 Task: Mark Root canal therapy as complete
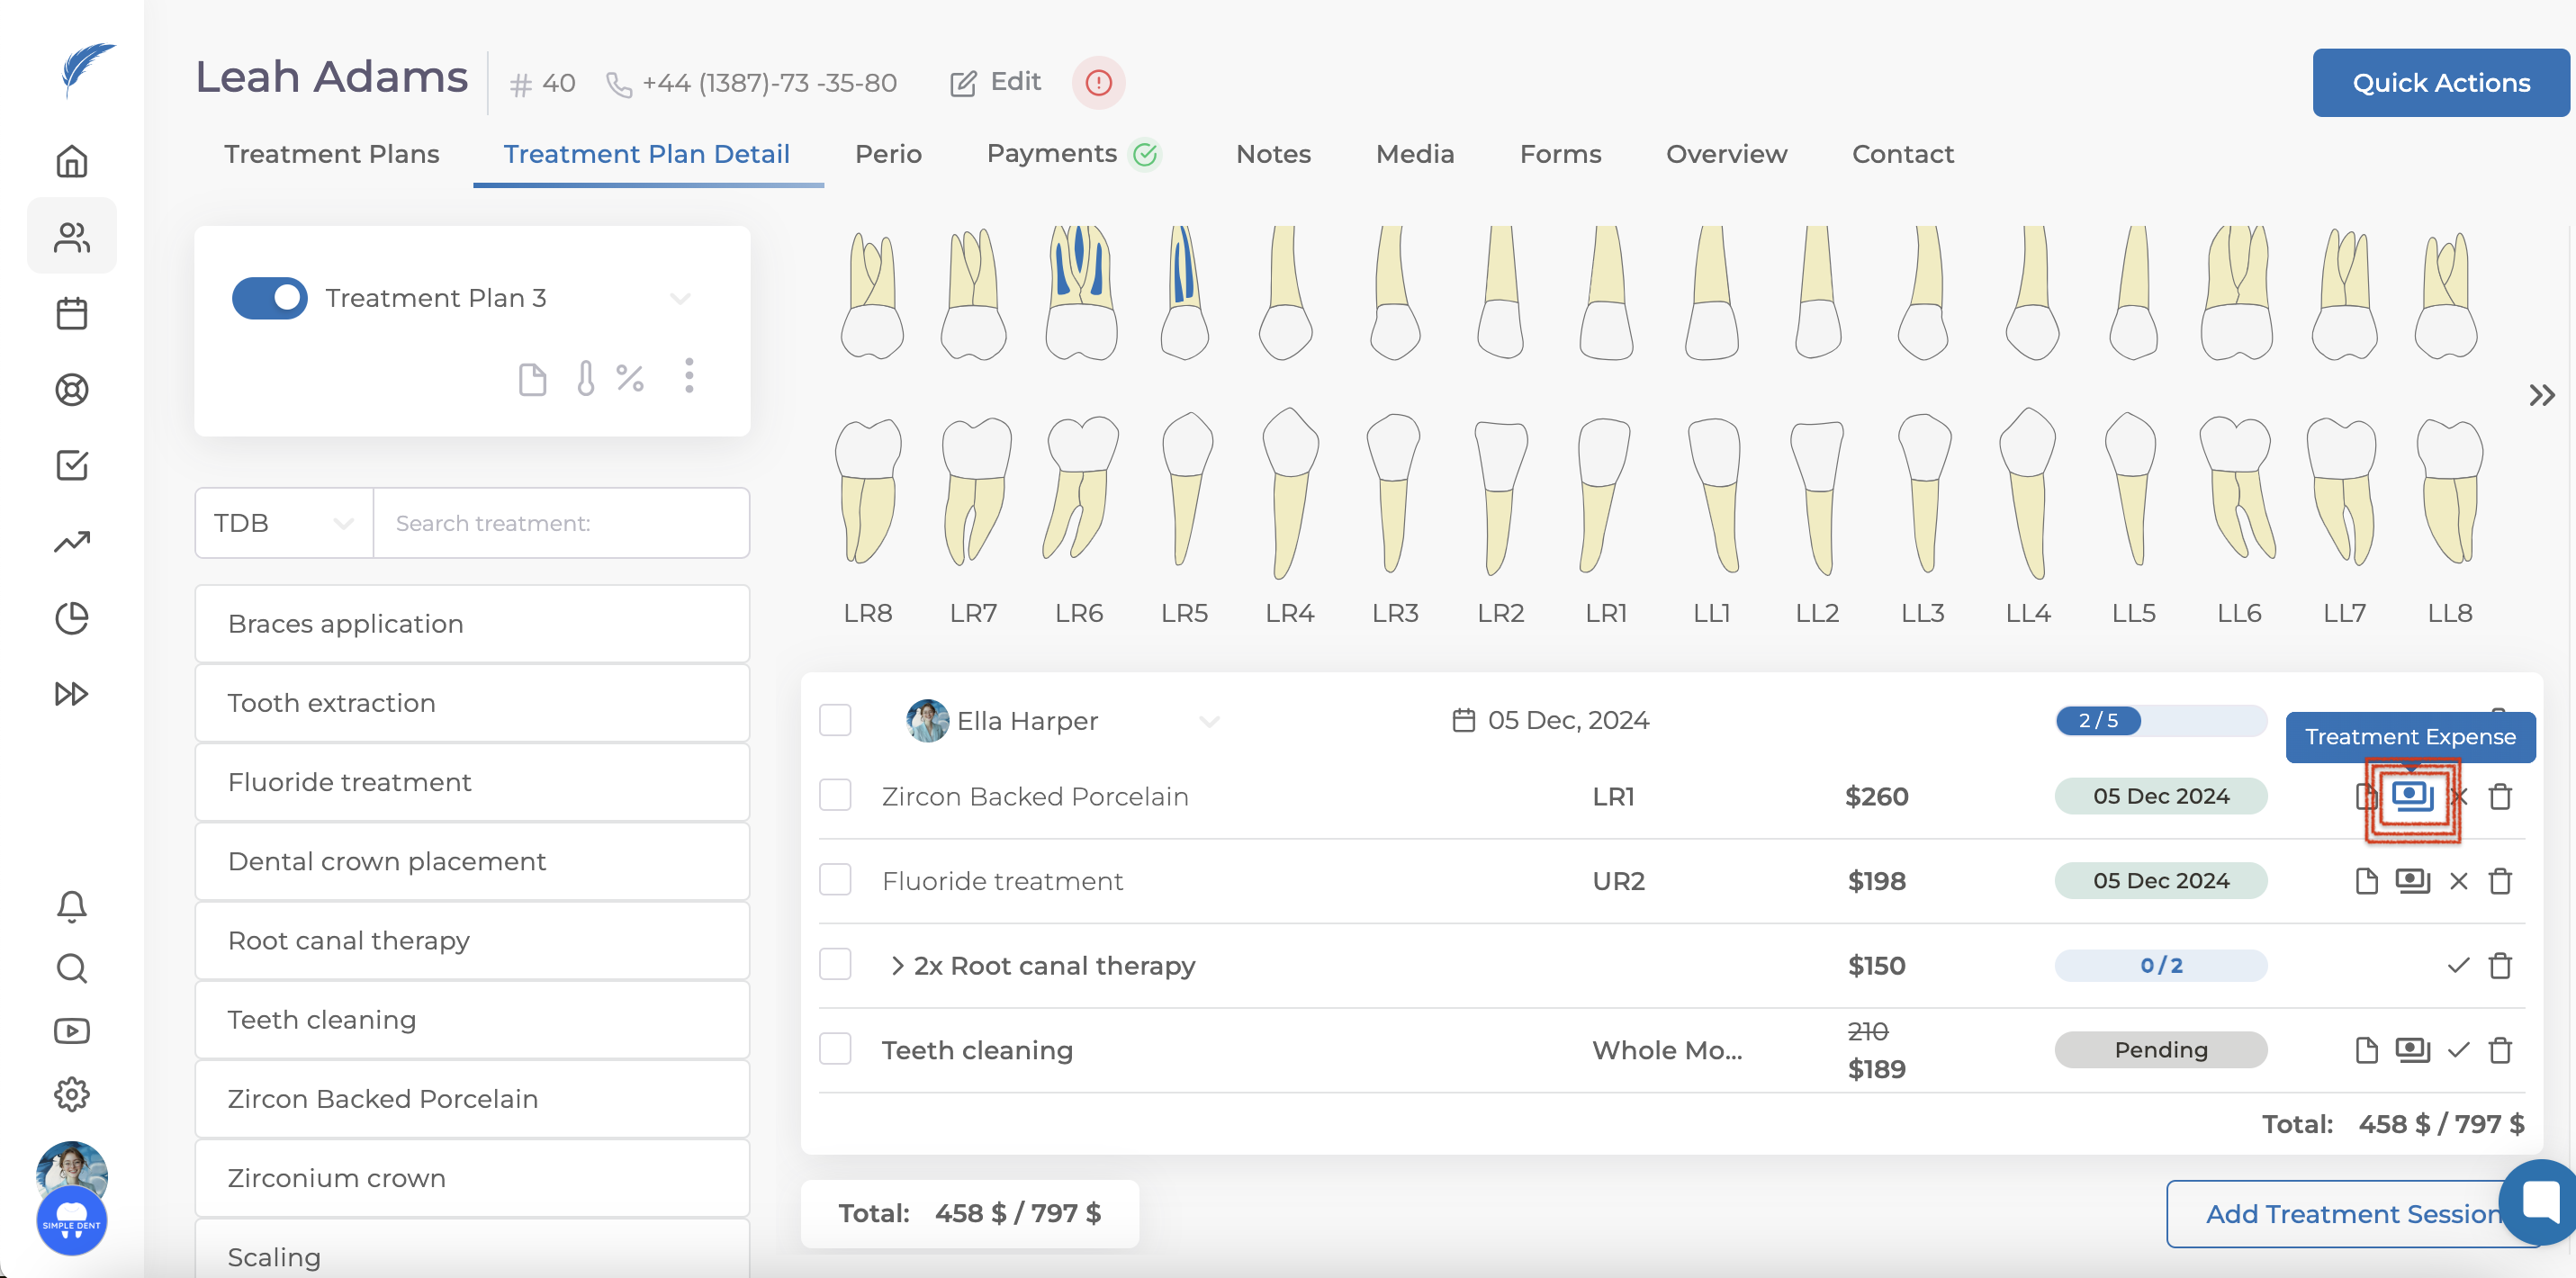2458,965
